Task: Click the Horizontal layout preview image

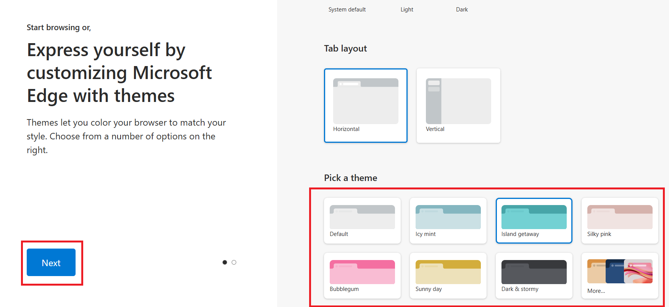Action: pyautogui.click(x=366, y=101)
